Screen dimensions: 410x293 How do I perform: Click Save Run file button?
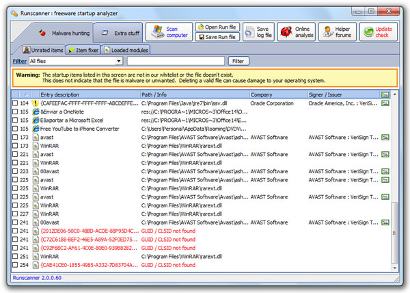pos(217,37)
